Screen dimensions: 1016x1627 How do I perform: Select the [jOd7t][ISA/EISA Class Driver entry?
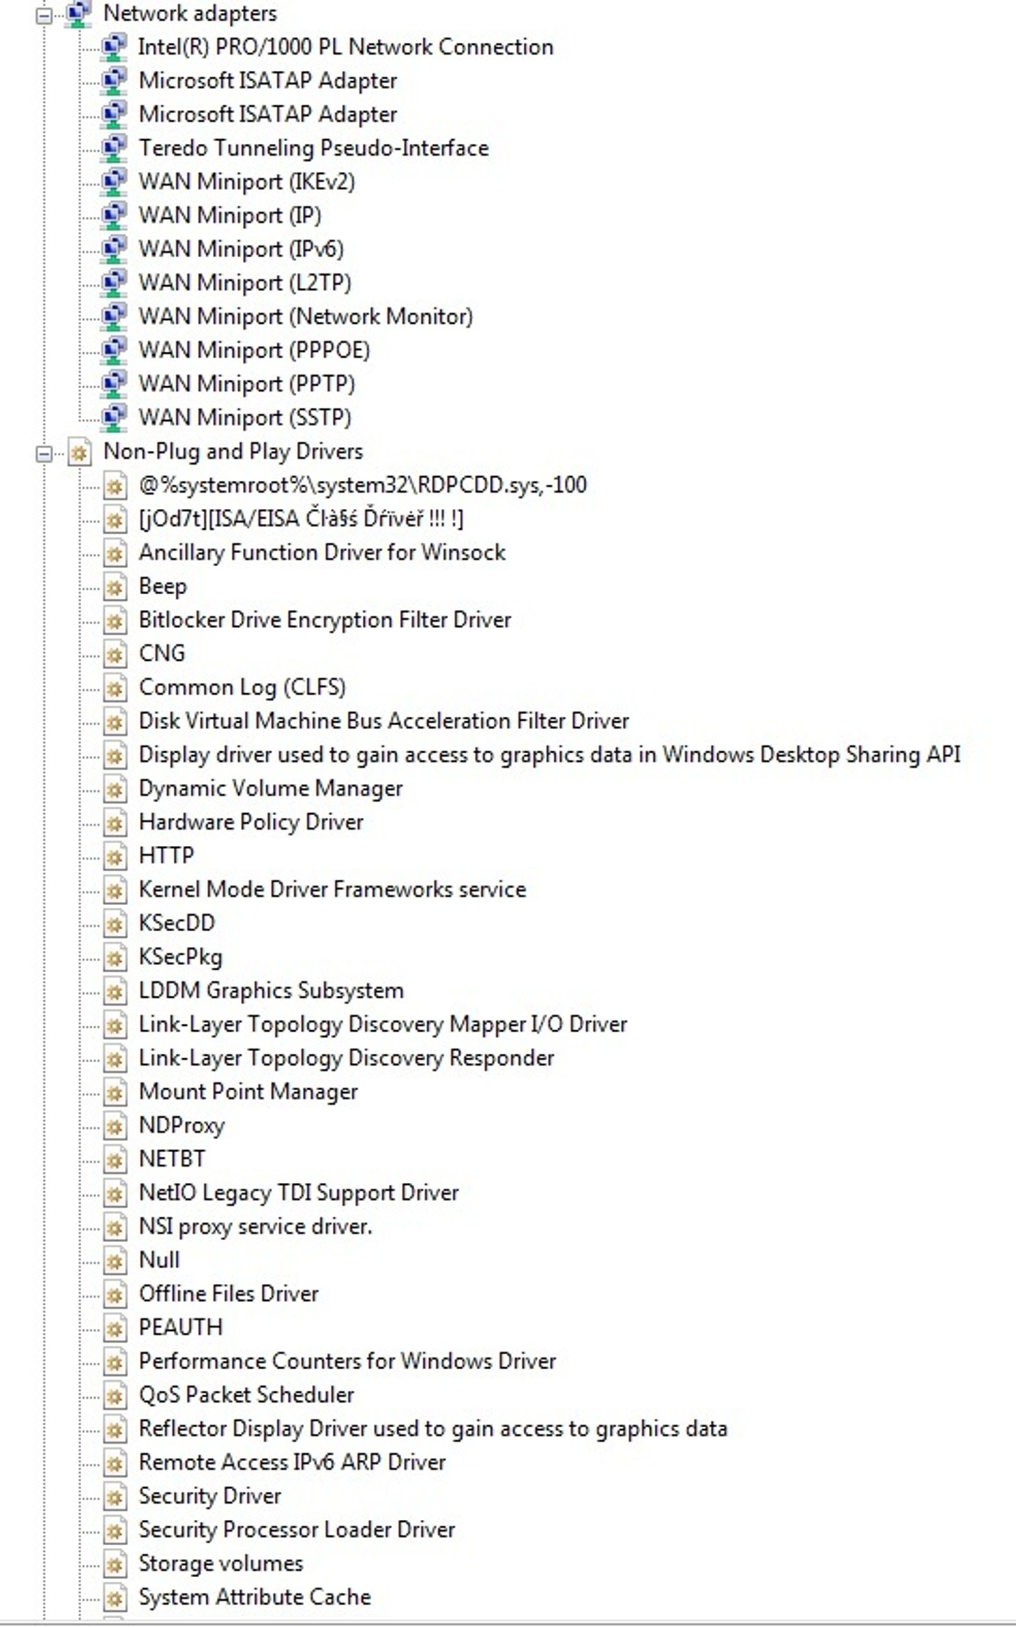pos(301,518)
